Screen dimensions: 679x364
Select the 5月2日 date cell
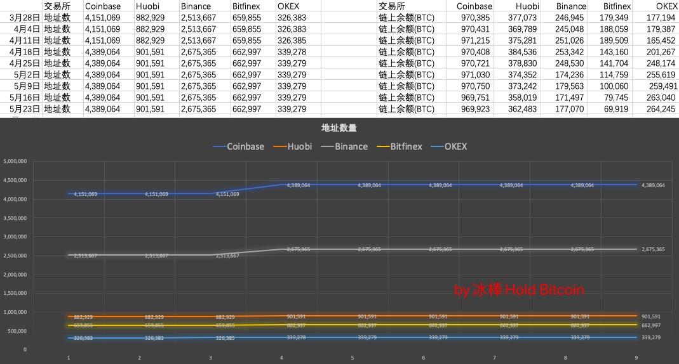(27, 75)
